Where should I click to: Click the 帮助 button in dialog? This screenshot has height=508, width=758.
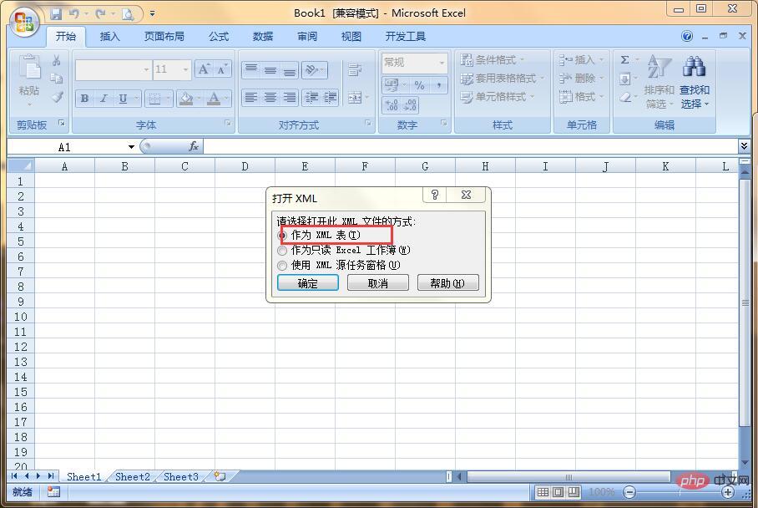[448, 283]
